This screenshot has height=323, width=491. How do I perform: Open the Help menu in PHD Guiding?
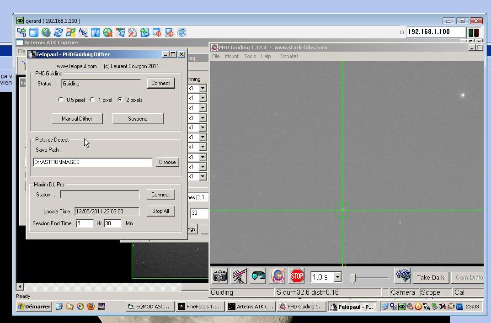point(266,56)
